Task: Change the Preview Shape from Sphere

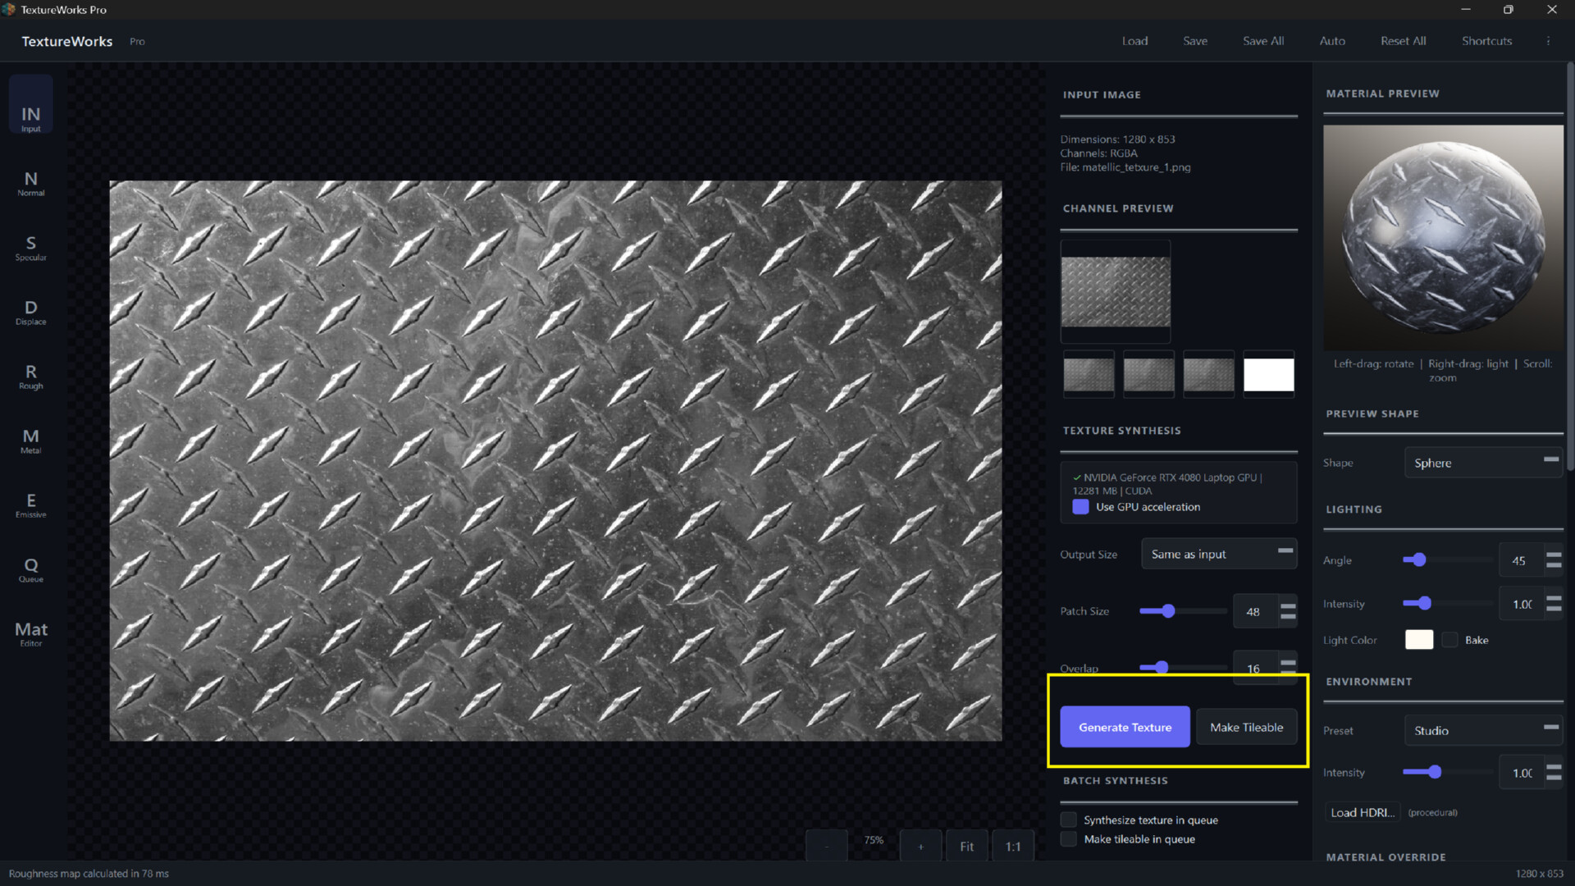Action: click(1482, 463)
